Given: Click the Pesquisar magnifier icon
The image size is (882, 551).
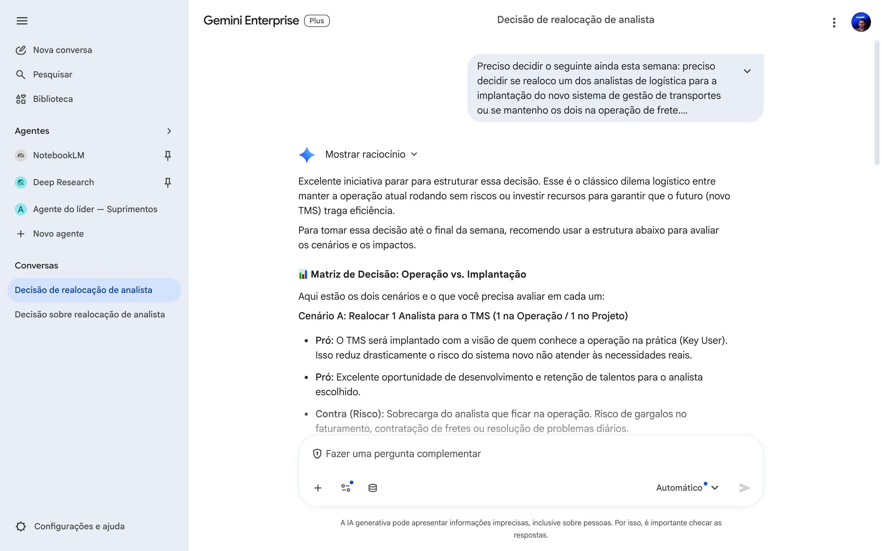Looking at the screenshot, I should pyautogui.click(x=21, y=74).
